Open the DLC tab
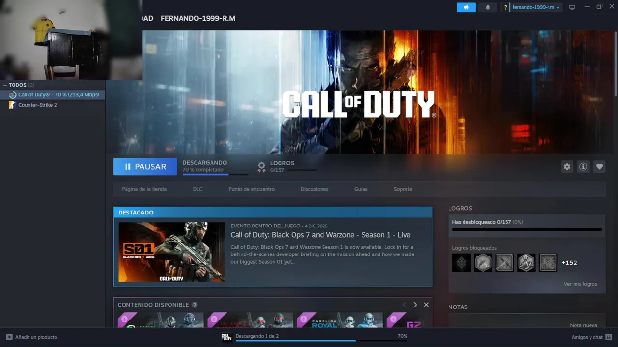 [197, 189]
